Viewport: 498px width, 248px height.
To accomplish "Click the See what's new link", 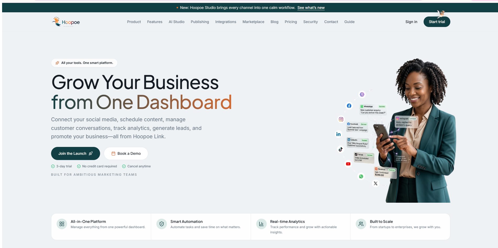I will pyautogui.click(x=311, y=8).
